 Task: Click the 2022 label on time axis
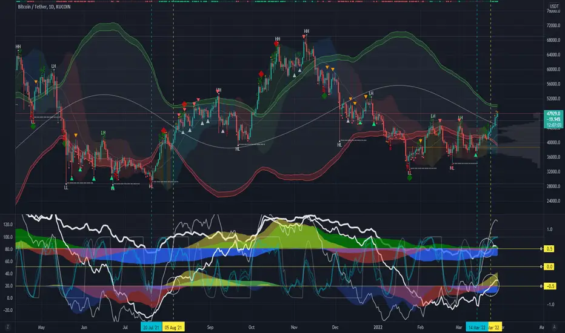point(378,327)
